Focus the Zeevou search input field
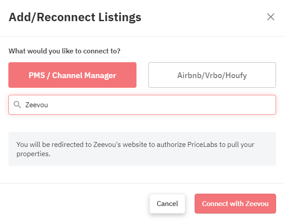The image size is (284, 221). click(x=142, y=105)
